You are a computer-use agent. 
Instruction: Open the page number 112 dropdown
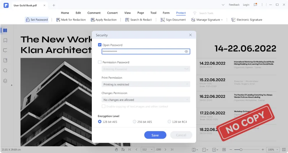(x=147, y=149)
